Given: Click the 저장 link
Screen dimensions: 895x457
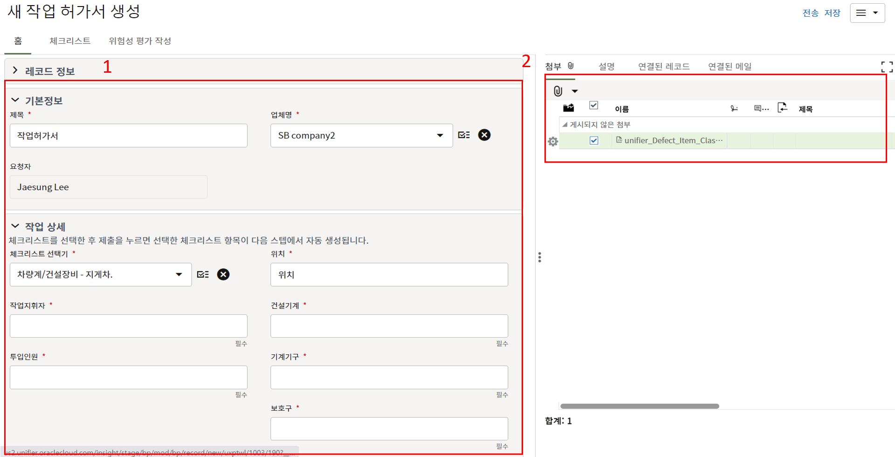Looking at the screenshot, I should point(832,13).
